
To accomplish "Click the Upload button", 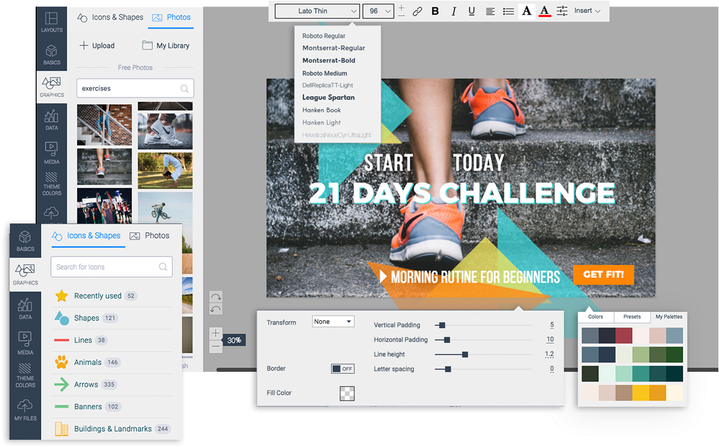I will (x=97, y=46).
